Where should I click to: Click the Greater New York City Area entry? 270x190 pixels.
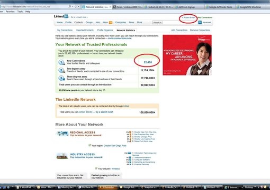click(145, 132)
